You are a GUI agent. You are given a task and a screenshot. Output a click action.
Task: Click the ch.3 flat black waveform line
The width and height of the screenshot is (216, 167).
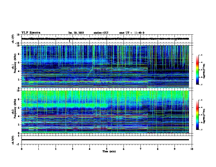point(105,140)
